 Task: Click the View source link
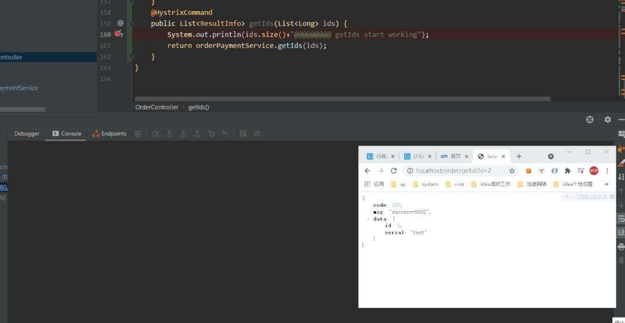[x=591, y=196]
